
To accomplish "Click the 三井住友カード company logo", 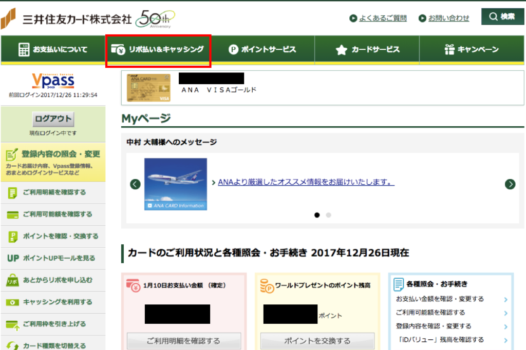I will 66,19.
